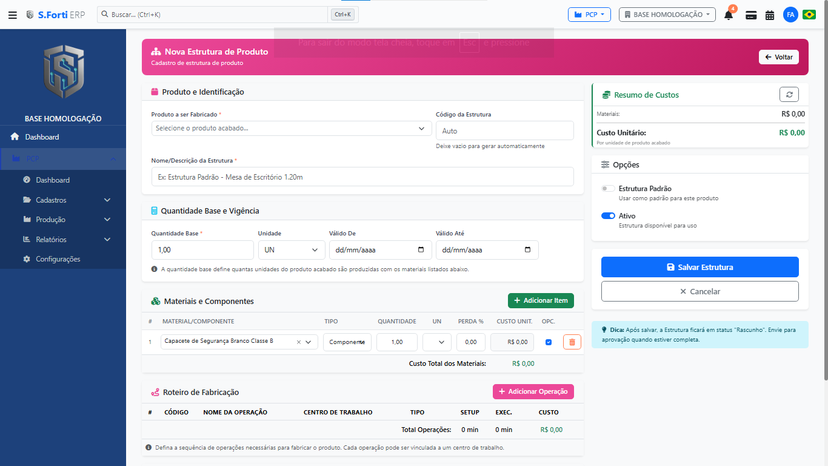828x466 pixels.
Task: Open the Unidade dropdown showing UN
Action: click(292, 250)
